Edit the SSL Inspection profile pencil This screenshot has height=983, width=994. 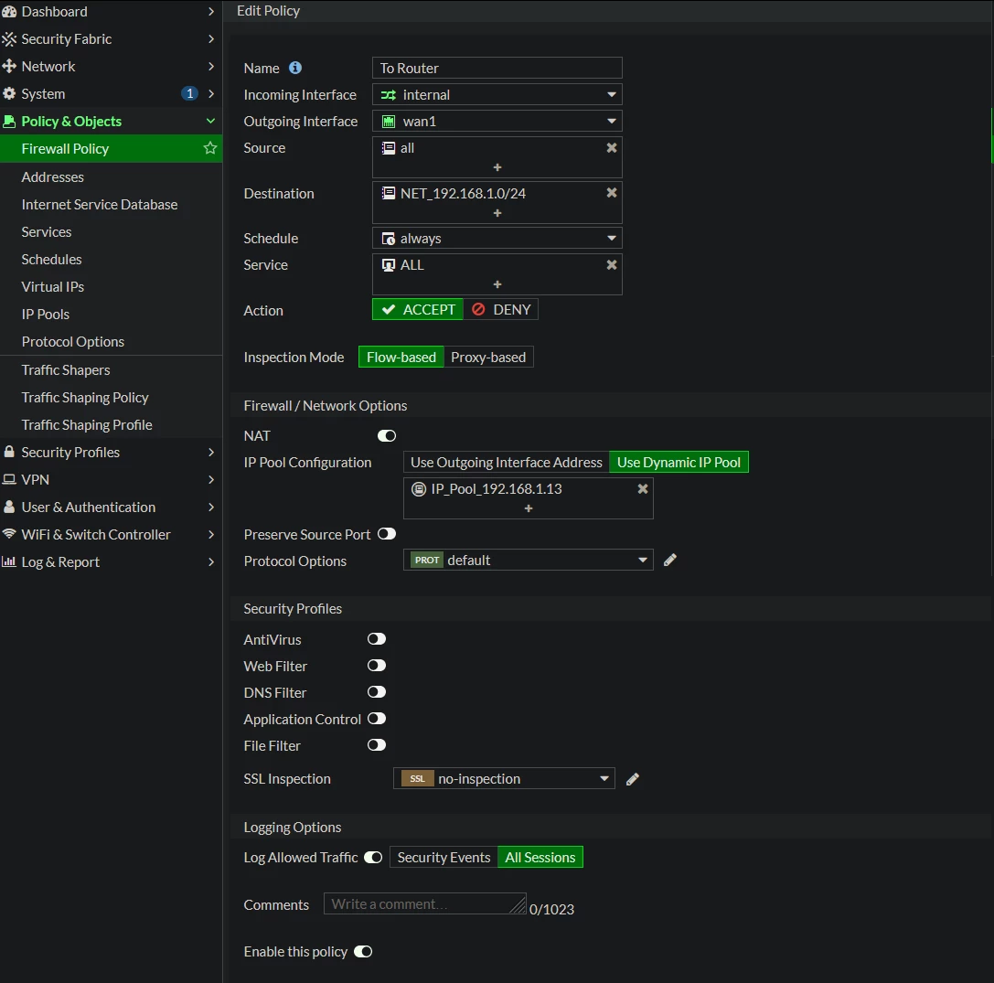[632, 779]
